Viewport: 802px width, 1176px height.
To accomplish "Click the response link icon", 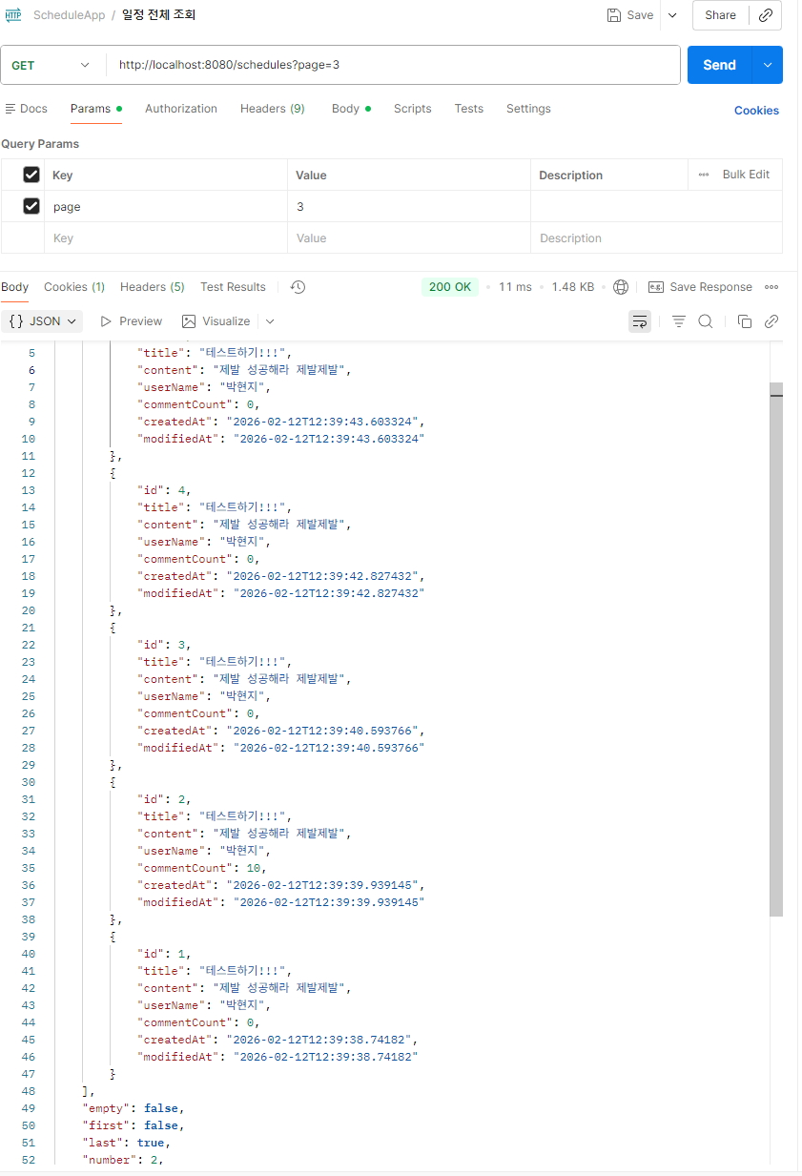I will click(771, 321).
